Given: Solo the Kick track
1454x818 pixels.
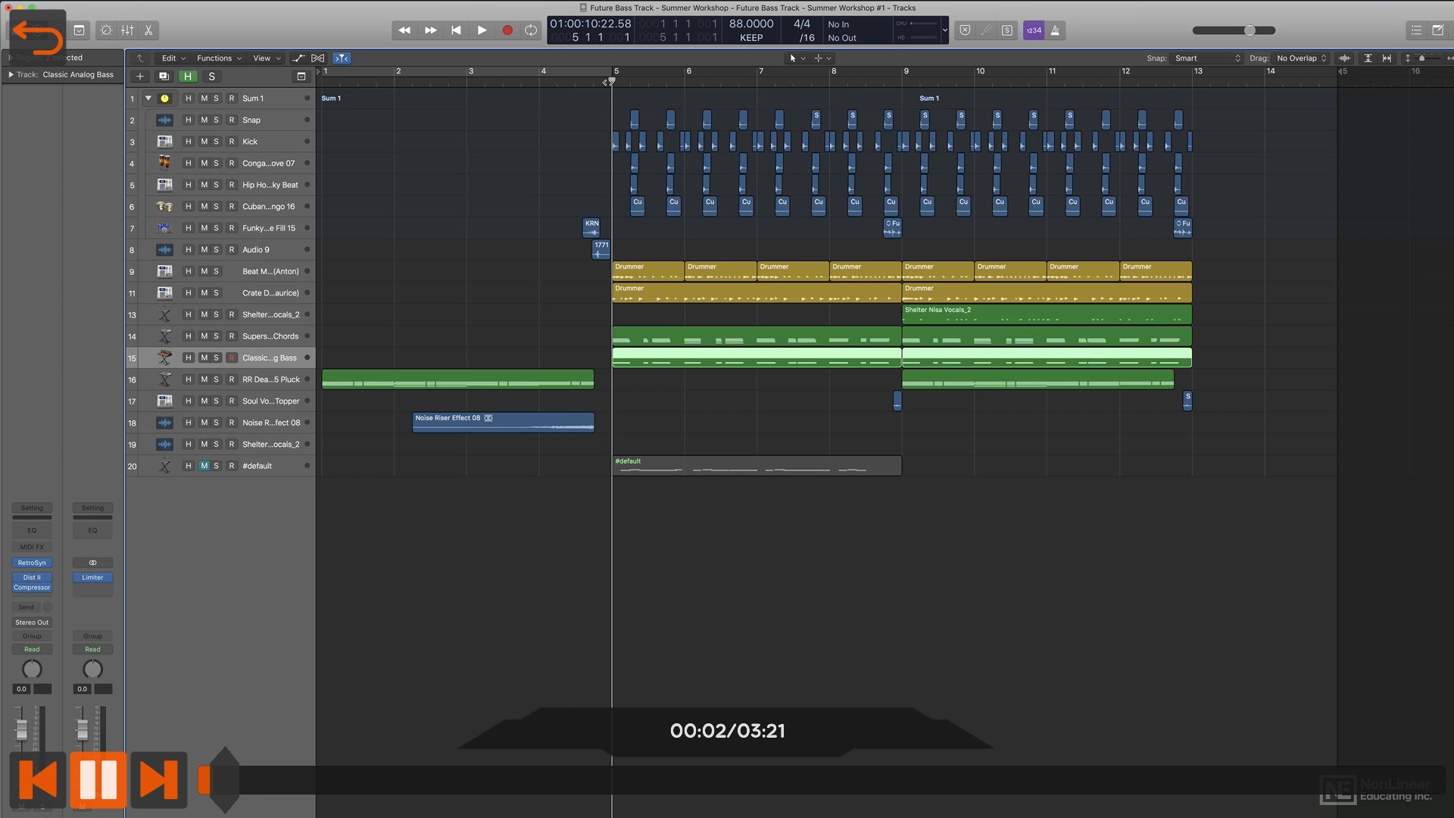Looking at the screenshot, I should [216, 142].
